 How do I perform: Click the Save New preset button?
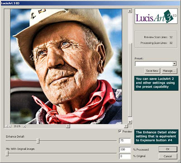click(152, 71)
